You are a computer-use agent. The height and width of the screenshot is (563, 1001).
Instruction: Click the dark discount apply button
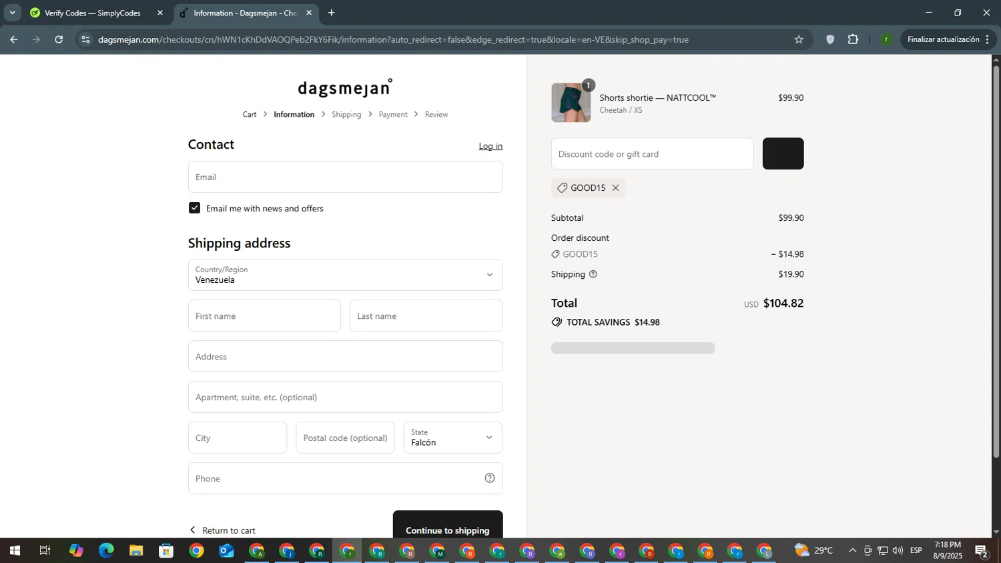tap(783, 153)
